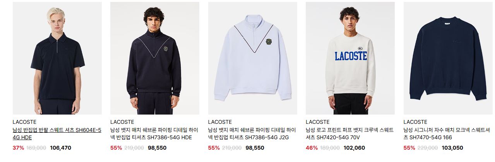Select the 106,470 sale price
Screen dimensions: 495x162
pyautogui.click(x=61, y=148)
